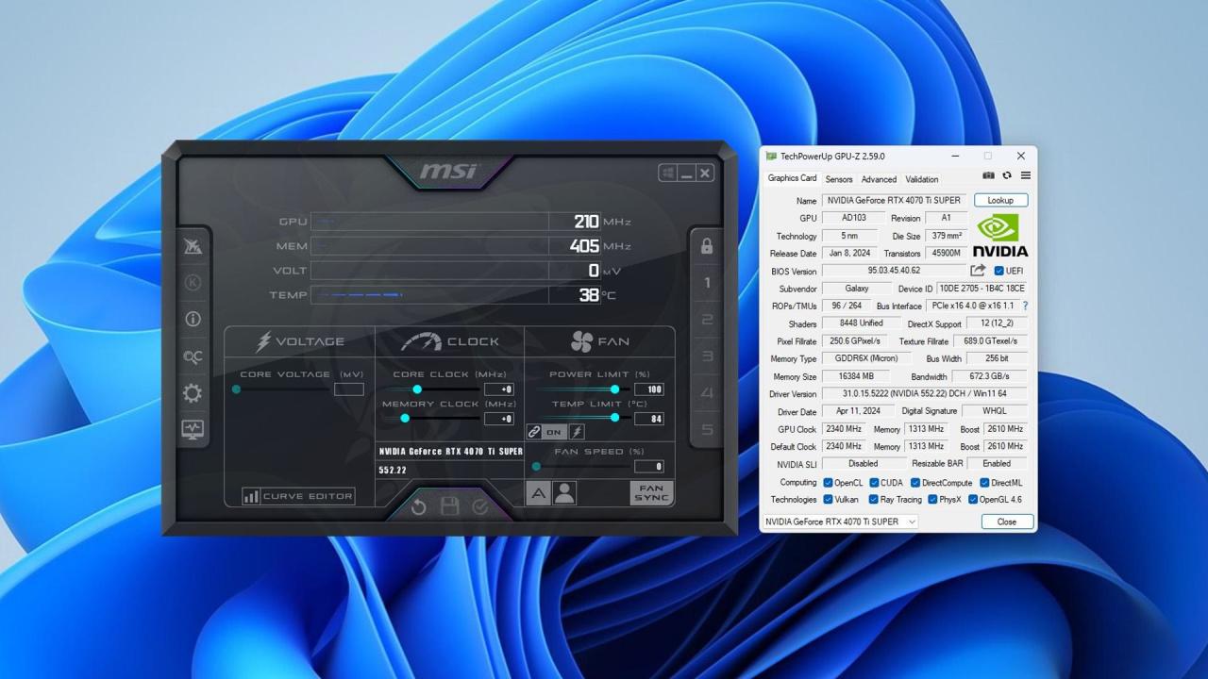Click the Temp Limit value field
The height and width of the screenshot is (679, 1208).
pyautogui.click(x=649, y=419)
